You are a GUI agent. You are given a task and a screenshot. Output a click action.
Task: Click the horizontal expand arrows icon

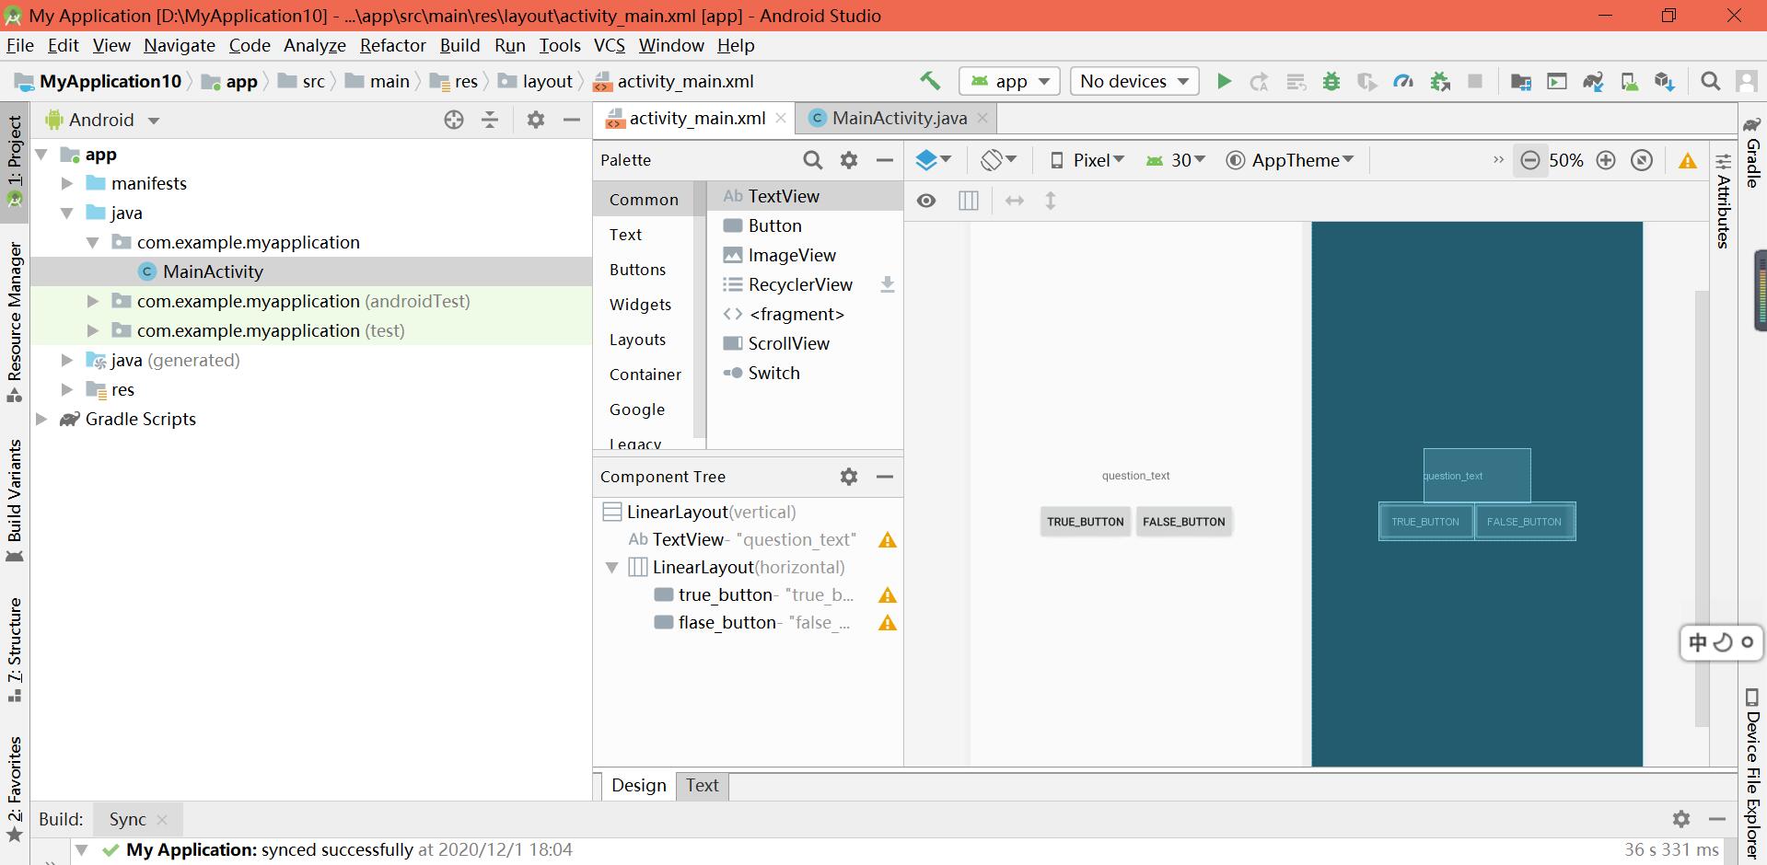pyautogui.click(x=1015, y=201)
